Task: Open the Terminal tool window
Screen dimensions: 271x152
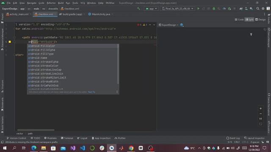Action: tap(67, 138)
